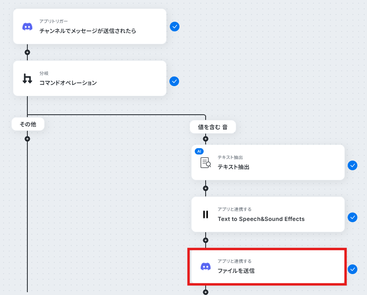Click the Discord icon in trigger card
This screenshot has width=367, height=295.
[x=27, y=27]
